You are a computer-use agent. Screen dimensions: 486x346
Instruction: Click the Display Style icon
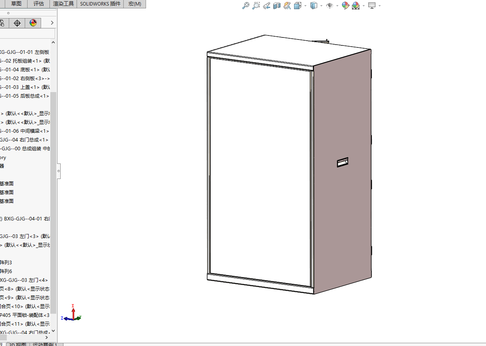click(314, 6)
